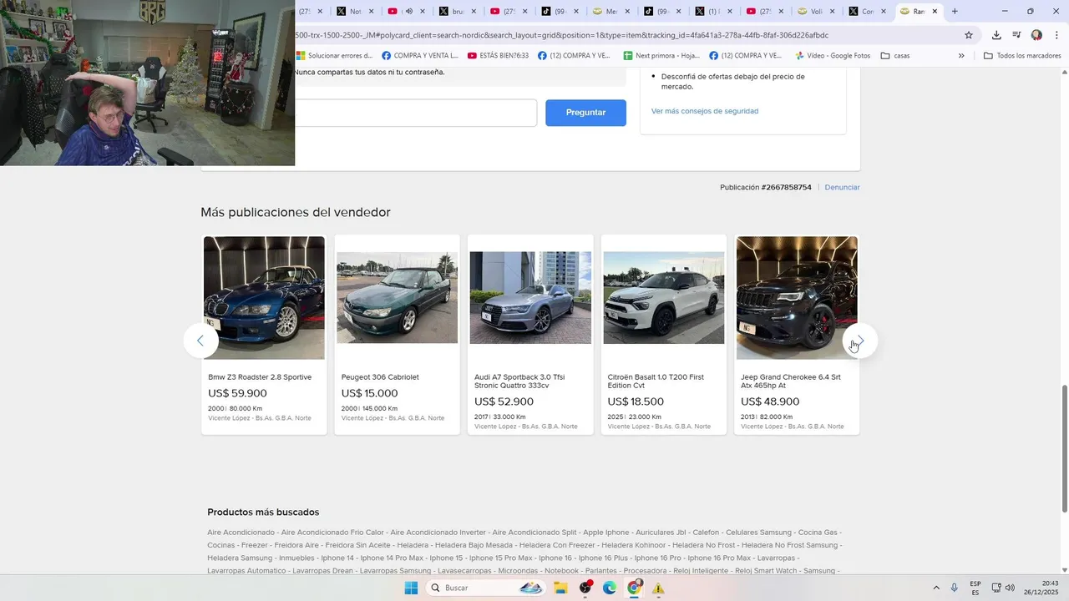The image size is (1069, 601).
Task: Open 'Bmw Z3 Roadster 2.8 Sportive' title
Action: (x=260, y=377)
